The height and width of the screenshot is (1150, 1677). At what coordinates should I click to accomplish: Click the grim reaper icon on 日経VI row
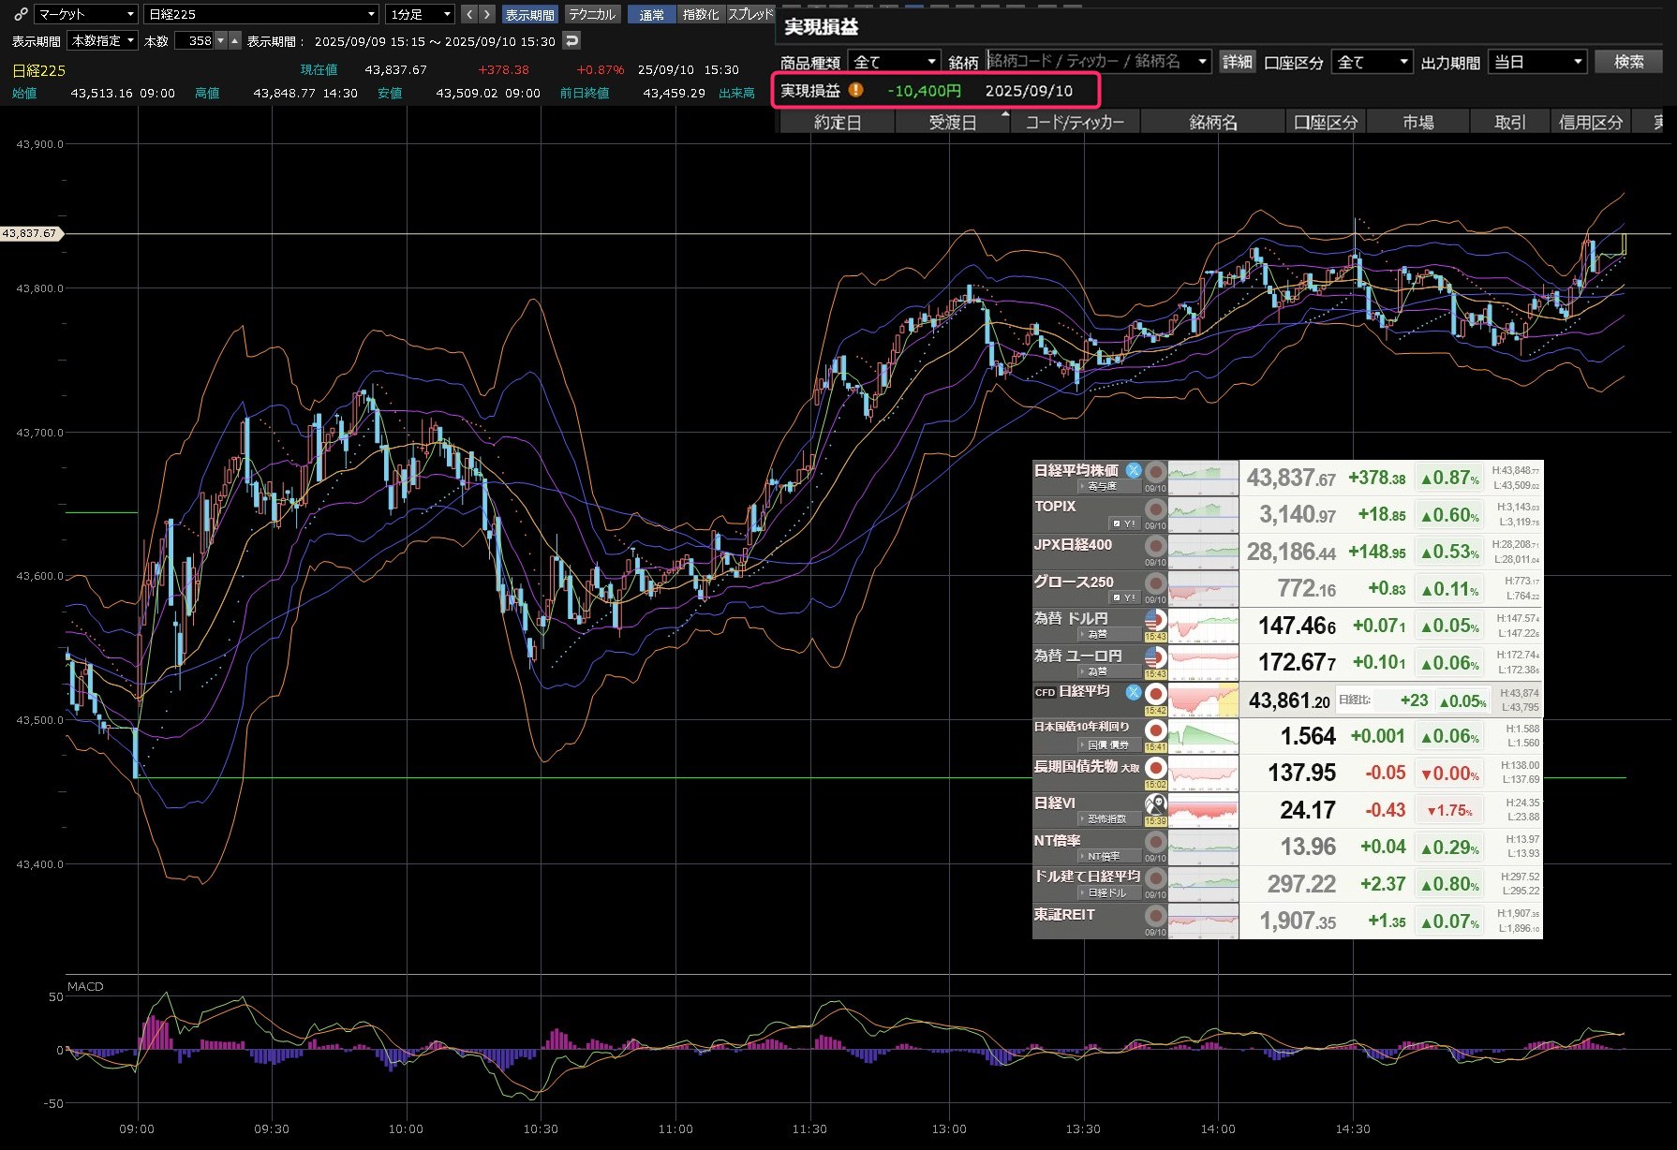[x=1155, y=804]
